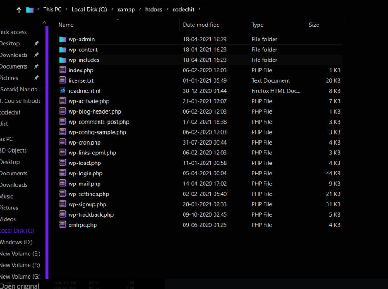Click the wp-settings.php file icon
This screenshot has width=388, height=289.
click(x=63, y=194)
